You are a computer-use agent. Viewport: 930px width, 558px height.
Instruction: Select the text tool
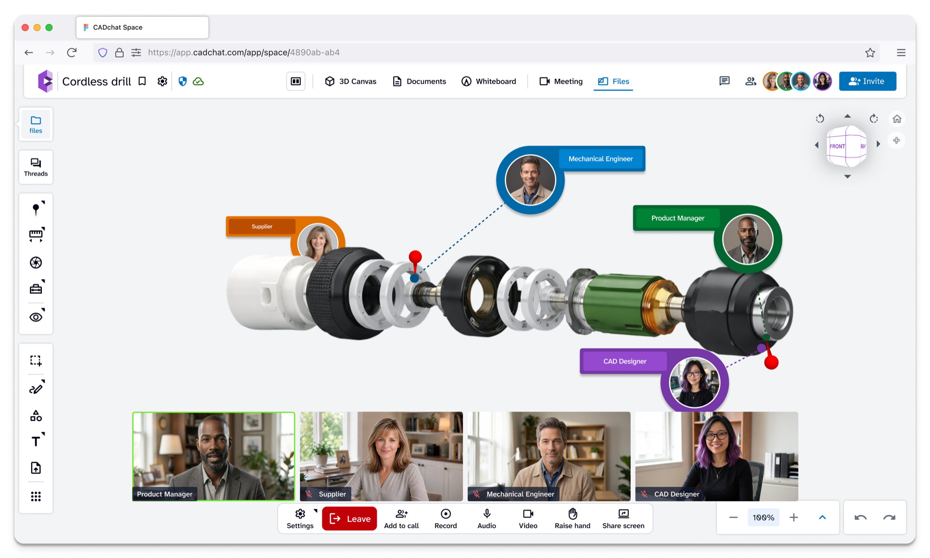36,441
